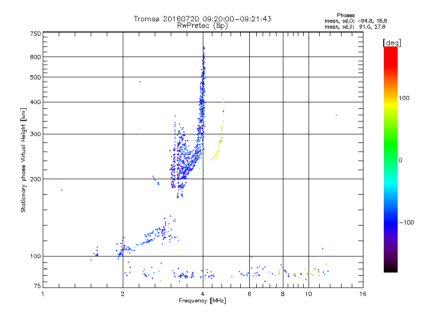The width and height of the screenshot is (427, 320).
Task: Click the y-axis tick label '600'
Action: [x=35, y=57]
